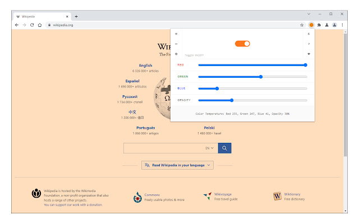The height and width of the screenshot is (224, 359).
Task: Click the Wikipedia globe logo
Action: (162, 99)
